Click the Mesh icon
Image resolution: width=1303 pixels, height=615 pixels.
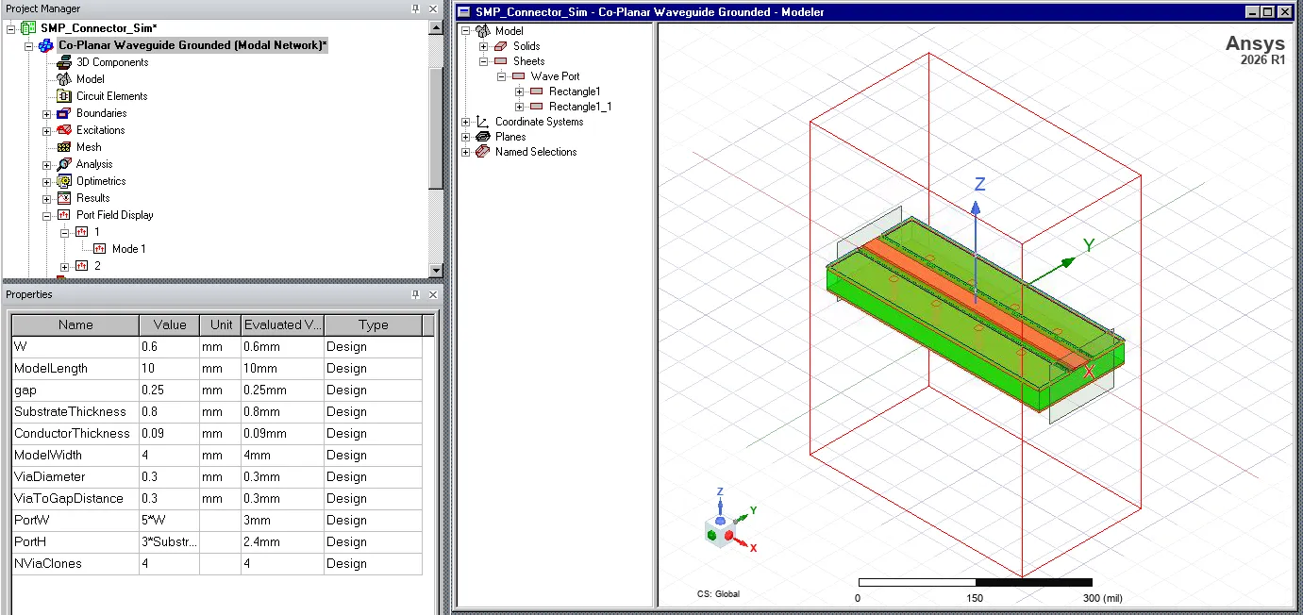(x=64, y=147)
